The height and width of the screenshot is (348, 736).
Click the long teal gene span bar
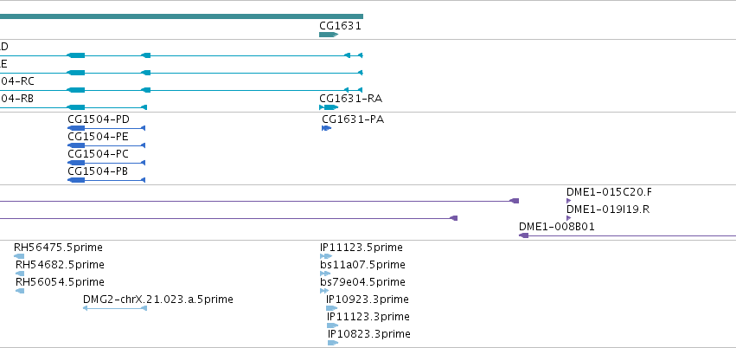pyautogui.click(x=181, y=16)
